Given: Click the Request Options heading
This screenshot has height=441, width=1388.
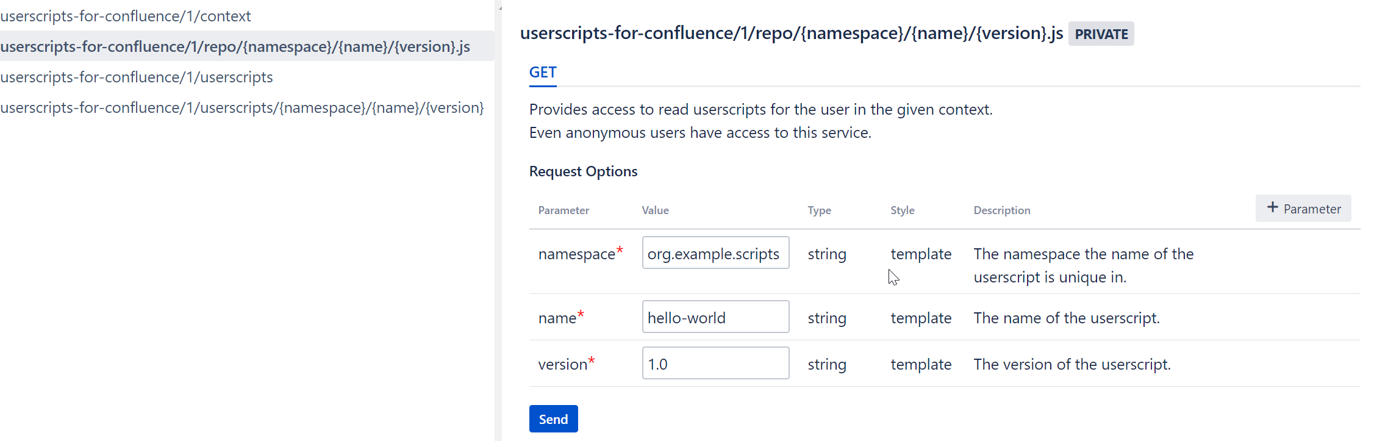Looking at the screenshot, I should (x=583, y=171).
